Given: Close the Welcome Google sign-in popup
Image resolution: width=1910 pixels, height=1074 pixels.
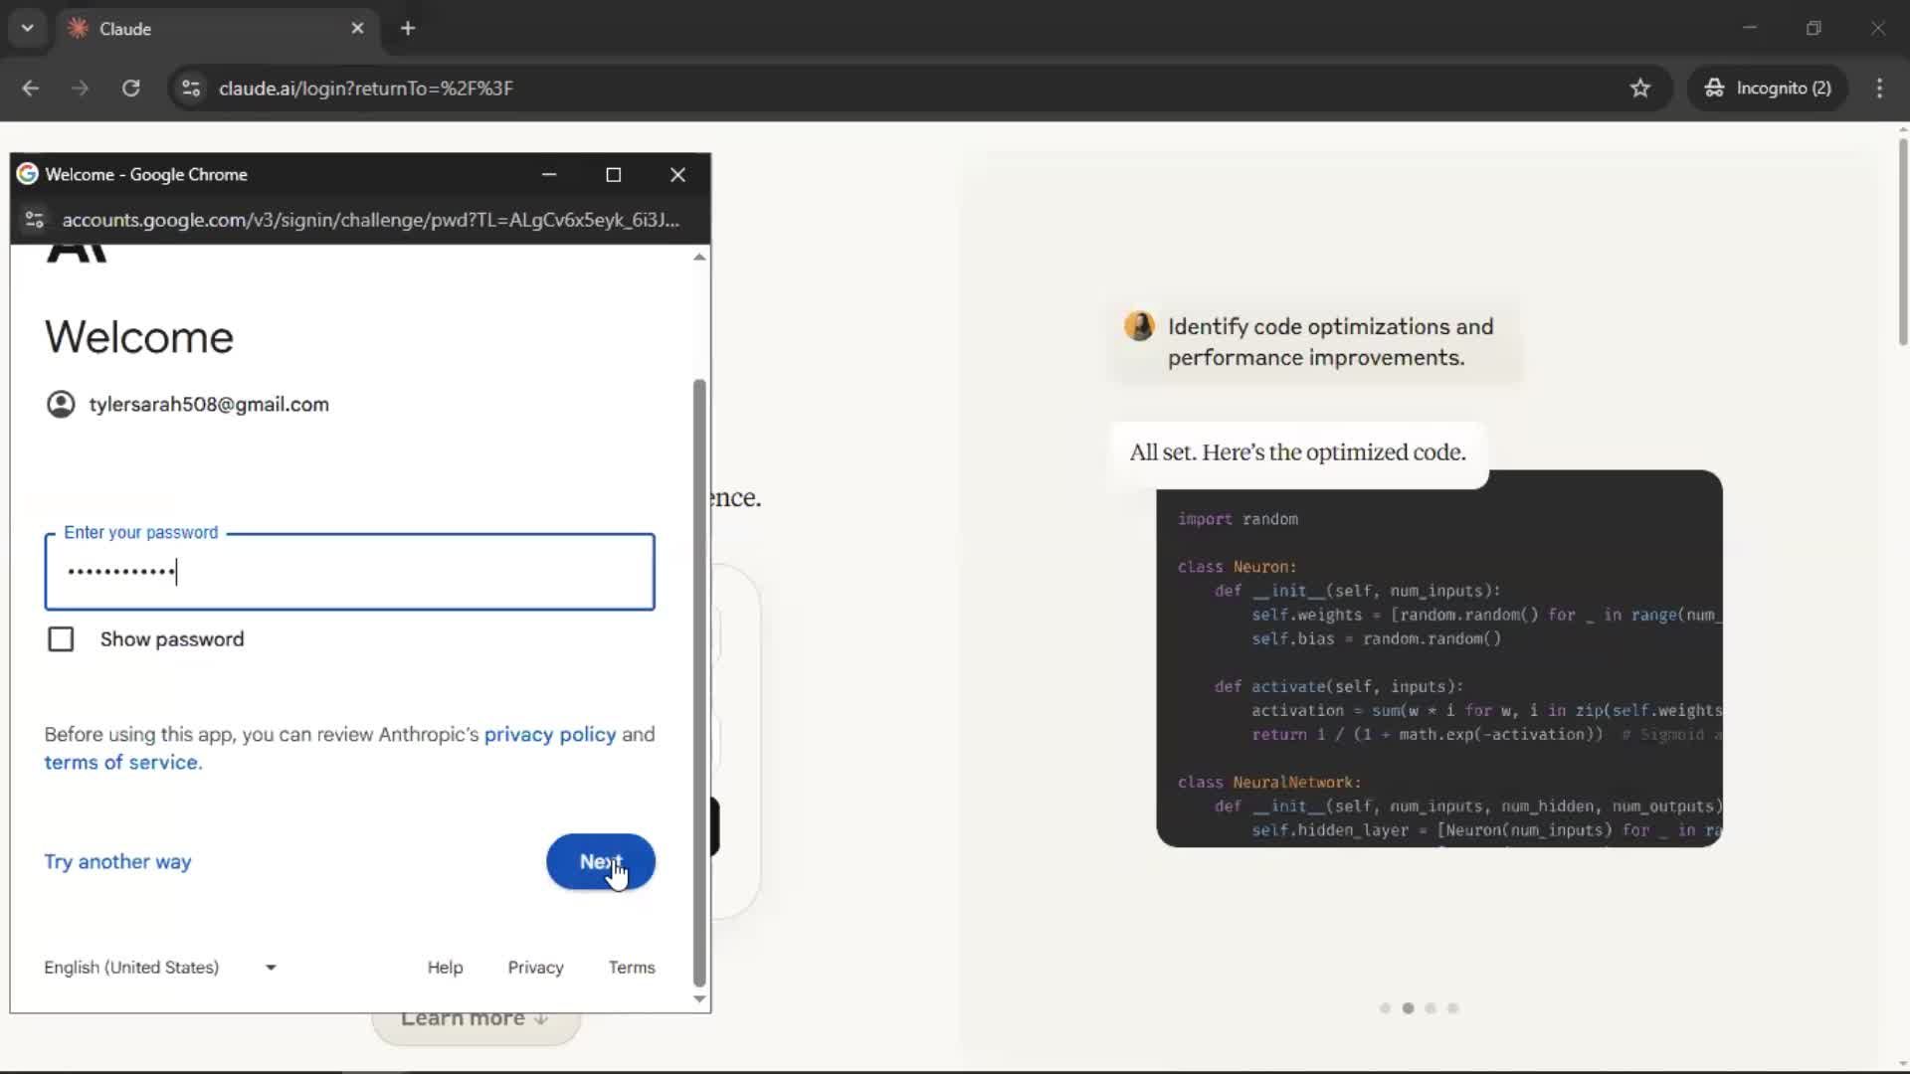Looking at the screenshot, I should (678, 174).
